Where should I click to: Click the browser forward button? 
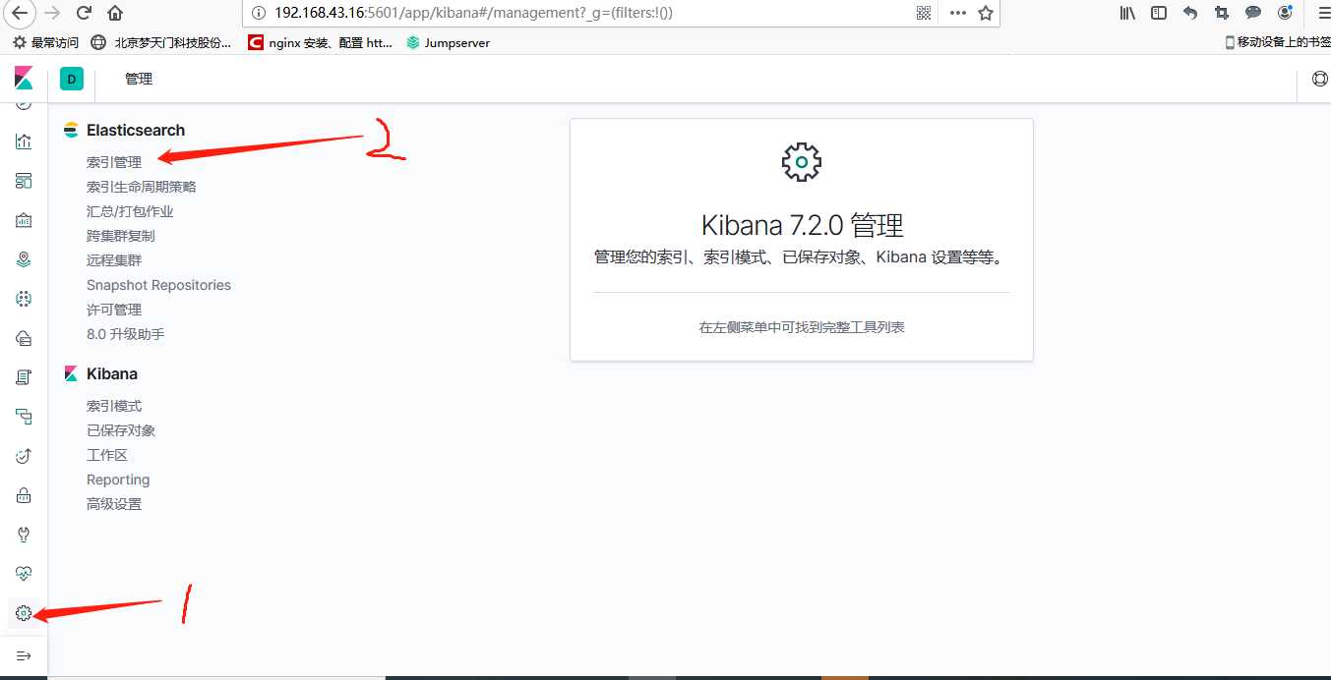coord(53,13)
